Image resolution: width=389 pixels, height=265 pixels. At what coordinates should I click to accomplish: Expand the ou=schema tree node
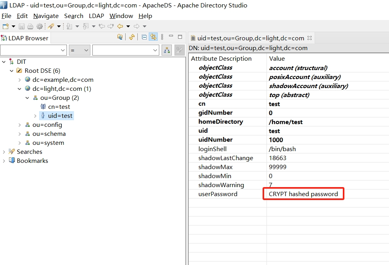coord(20,134)
